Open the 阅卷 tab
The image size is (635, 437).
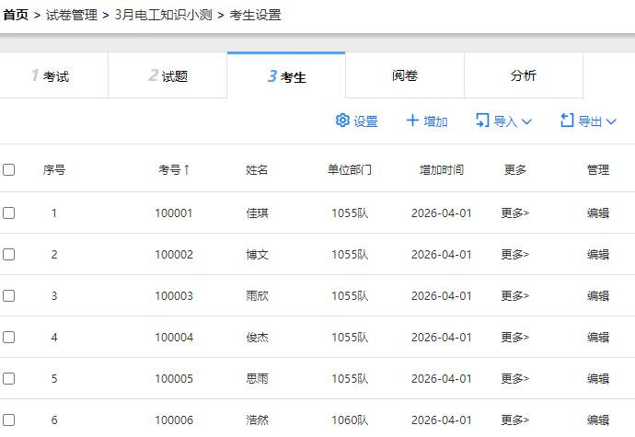pos(405,75)
